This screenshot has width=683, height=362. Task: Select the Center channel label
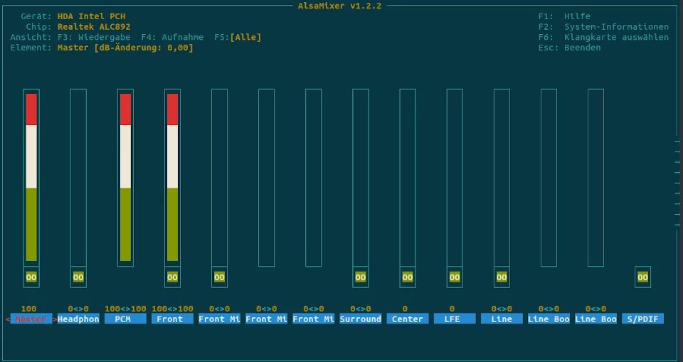(408, 319)
